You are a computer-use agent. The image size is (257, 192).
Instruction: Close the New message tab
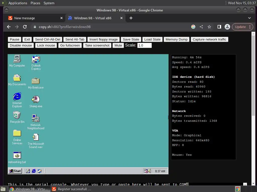61,18
